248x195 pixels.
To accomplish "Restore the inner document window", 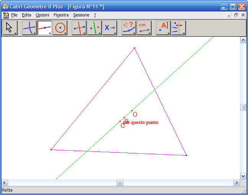I will (236, 15).
